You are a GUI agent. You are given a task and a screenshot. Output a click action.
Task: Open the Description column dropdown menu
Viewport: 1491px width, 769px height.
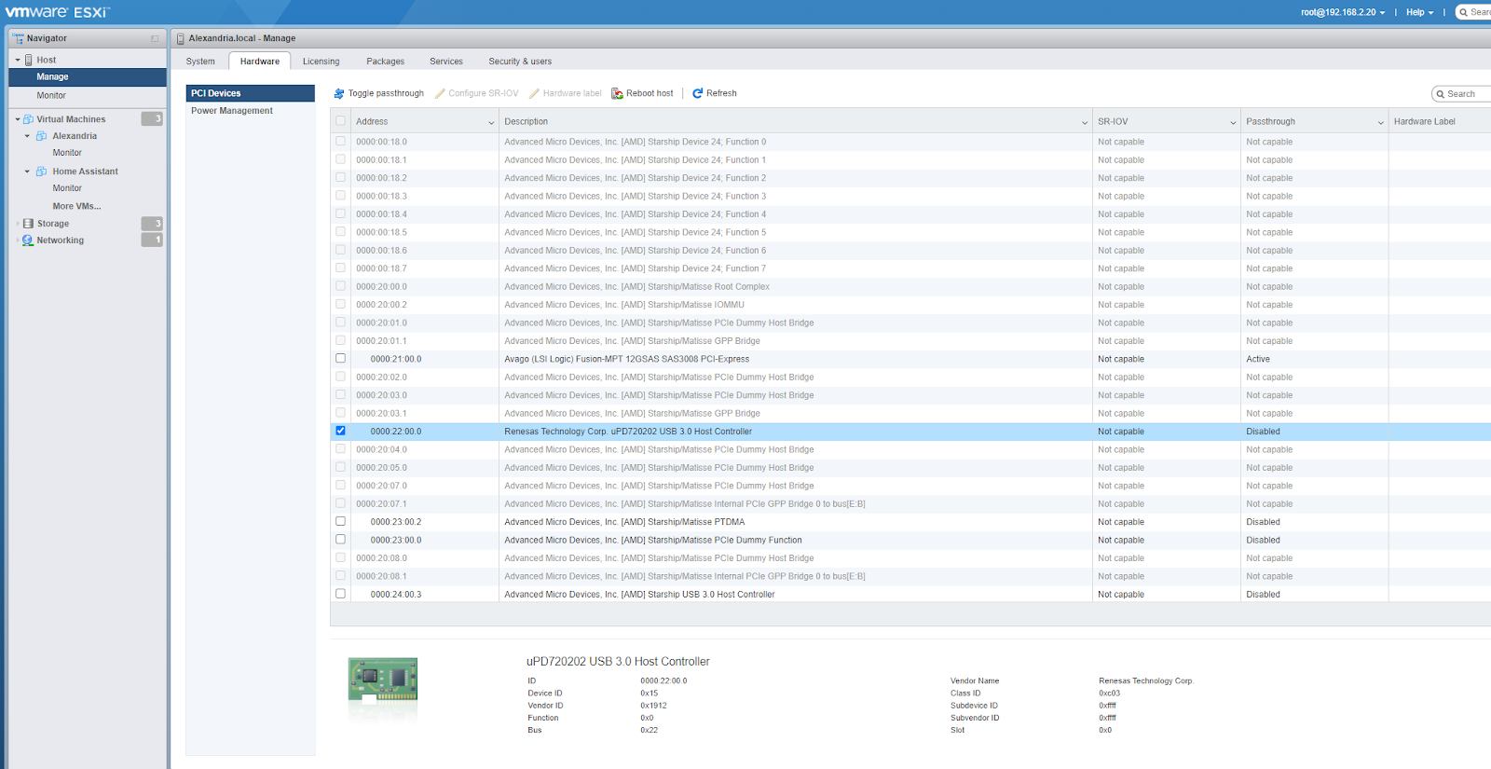1085,122
